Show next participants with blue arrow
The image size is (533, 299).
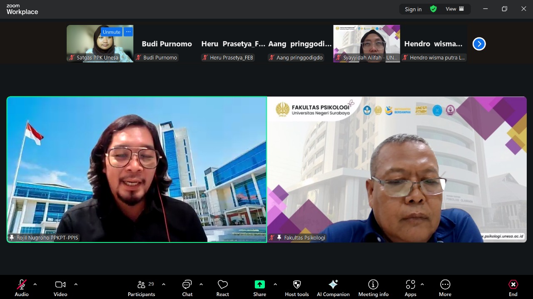pyautogui.click(x=479, y=44)
